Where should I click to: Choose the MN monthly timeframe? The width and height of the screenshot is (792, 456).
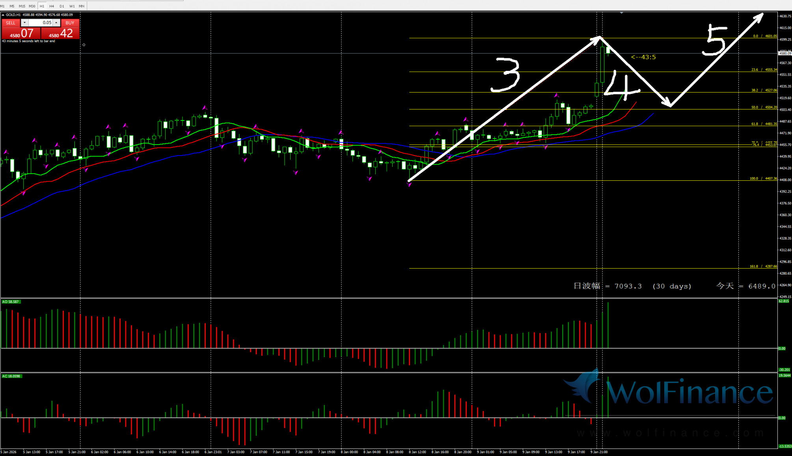(x=81, y=6)
